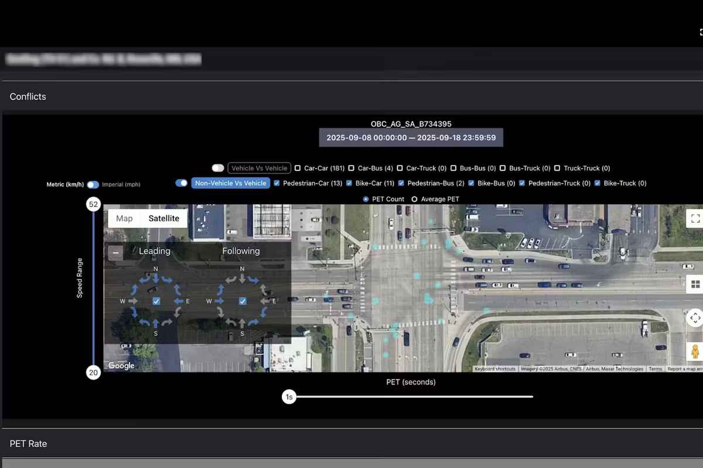Toggle Leading northbound straight arrow above S
This screenshot has height=468, width=703.
click(156, 323)
